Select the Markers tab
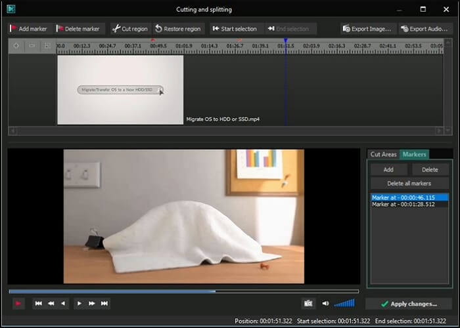This screenshot has height=328, width=460. tap(415, 154)
